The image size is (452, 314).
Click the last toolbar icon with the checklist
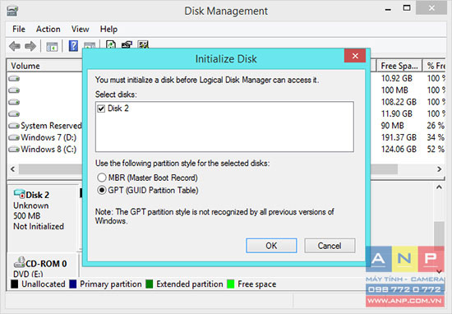(x=143, y=44)
